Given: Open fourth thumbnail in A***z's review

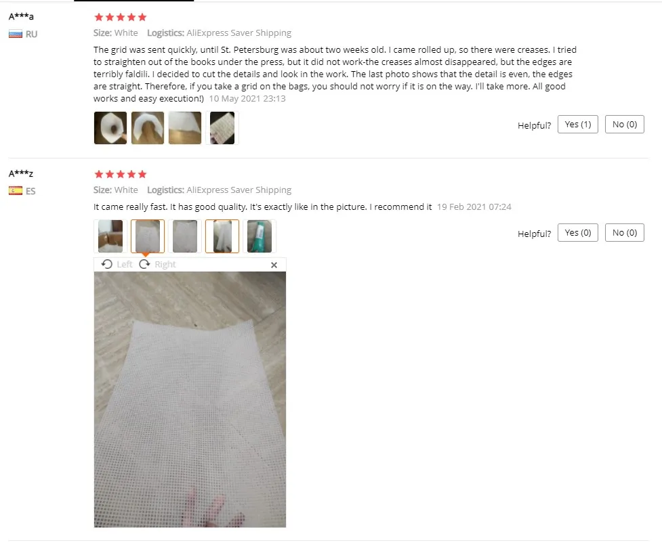Looking at the screenshot, I should click(x=222, y=236).
